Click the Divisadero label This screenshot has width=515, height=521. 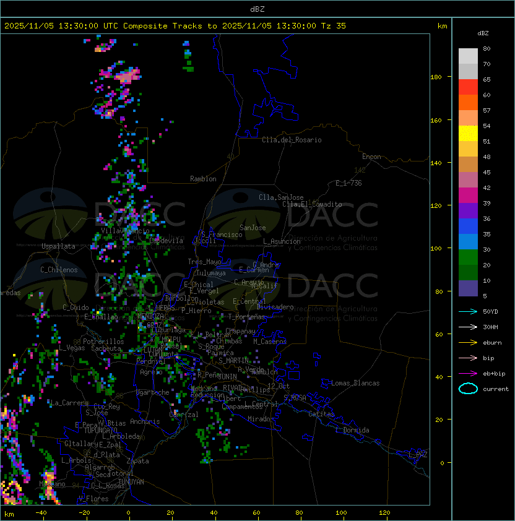275,307
